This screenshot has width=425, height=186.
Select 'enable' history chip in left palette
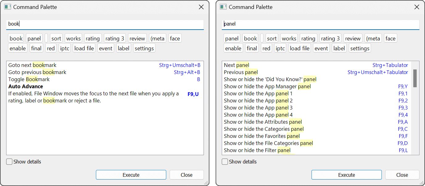(x=18, y=48)
